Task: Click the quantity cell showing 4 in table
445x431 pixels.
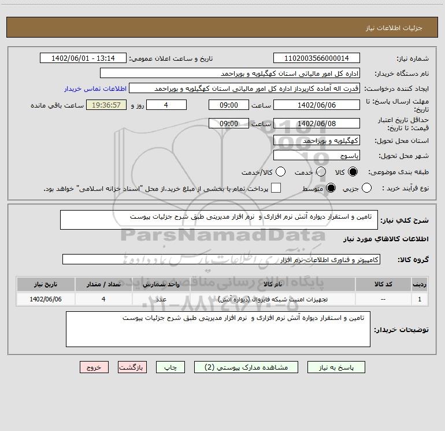Action: (103, 299)
